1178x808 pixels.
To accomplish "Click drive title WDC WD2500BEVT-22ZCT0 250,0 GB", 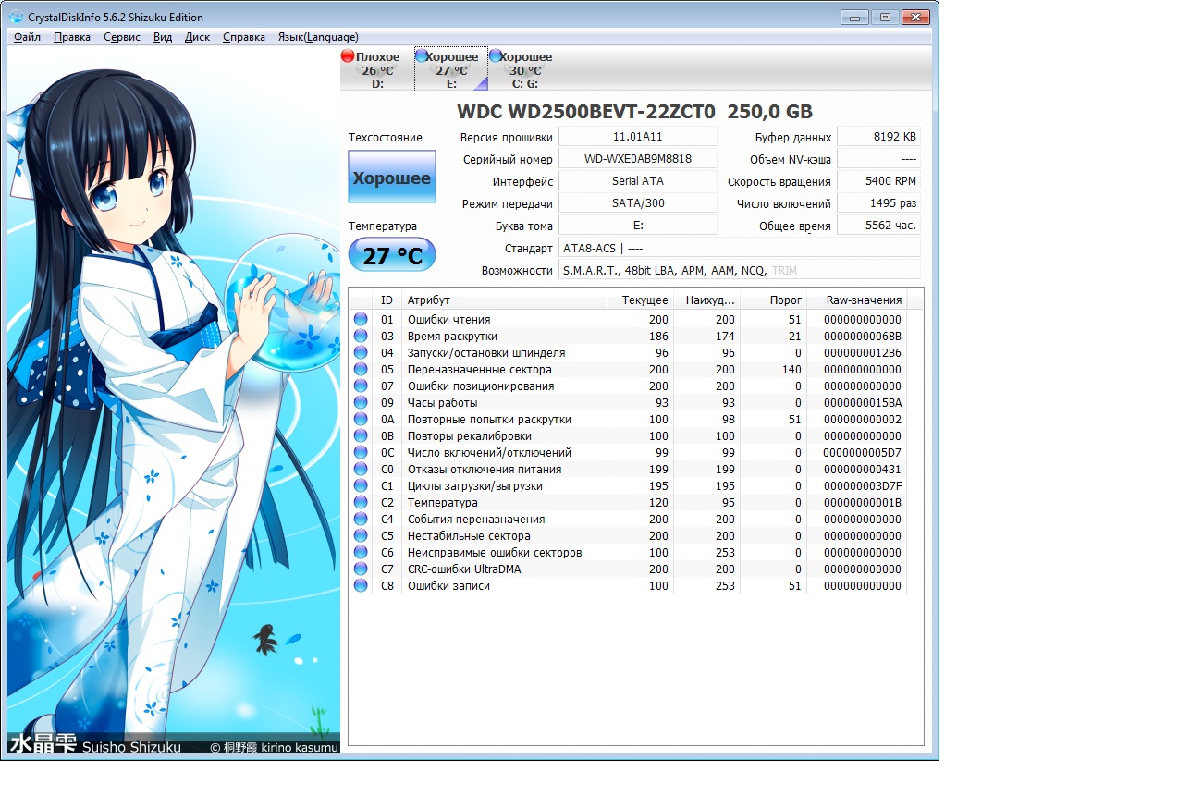I will (x=635, y=112).
